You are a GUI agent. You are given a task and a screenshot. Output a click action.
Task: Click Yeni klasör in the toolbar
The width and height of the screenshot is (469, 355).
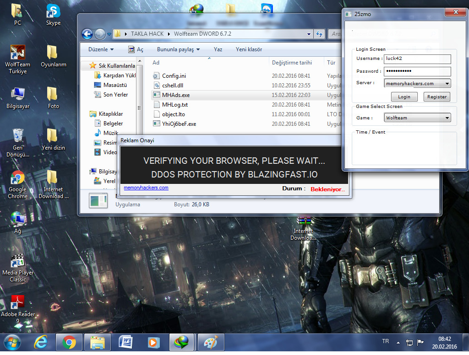coord(249,49)
